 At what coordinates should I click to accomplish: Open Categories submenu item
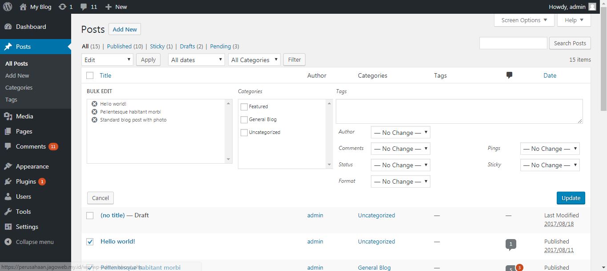point(19,87)
